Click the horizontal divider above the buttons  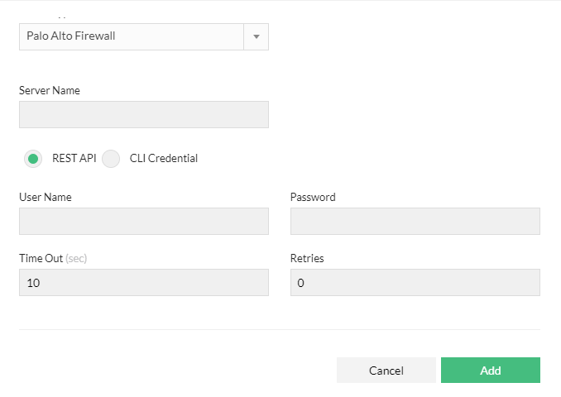pyautogui.click(x=280, y=329)
